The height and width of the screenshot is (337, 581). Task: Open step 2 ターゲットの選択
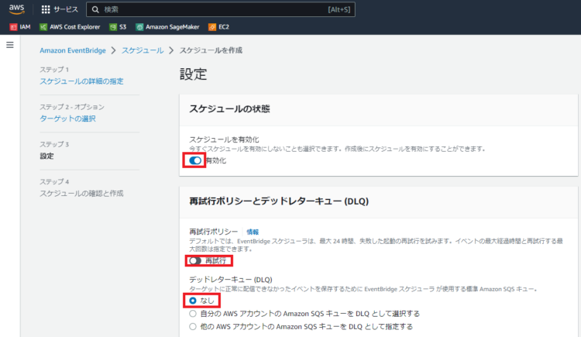[68, 119]
